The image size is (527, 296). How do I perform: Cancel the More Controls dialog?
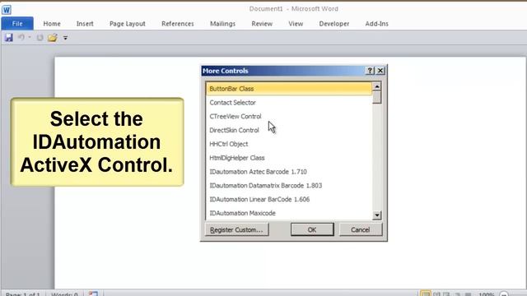tap(361, 230)
